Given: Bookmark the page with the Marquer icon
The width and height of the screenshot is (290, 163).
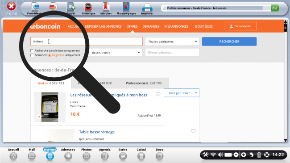Looking at the screenshot, I should pos(106,7).
